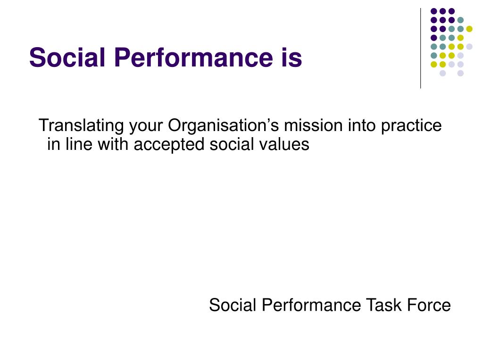The height and width of the screenshot is (362, 483).
Task: Click the yellow dot ending the third dot row
Action: 469,29
